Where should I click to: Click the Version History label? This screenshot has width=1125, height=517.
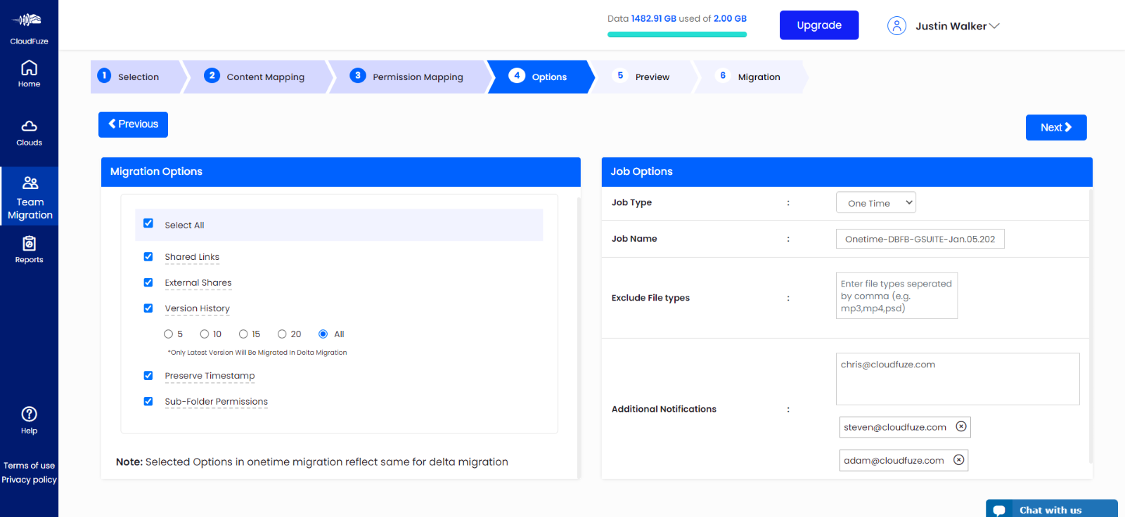(197, 308)
